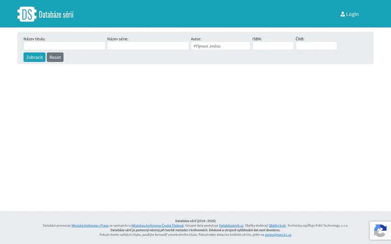This screenshot has width=391, height=244.
Task: Click the series@marc21.cz email link
Action: 278,235
